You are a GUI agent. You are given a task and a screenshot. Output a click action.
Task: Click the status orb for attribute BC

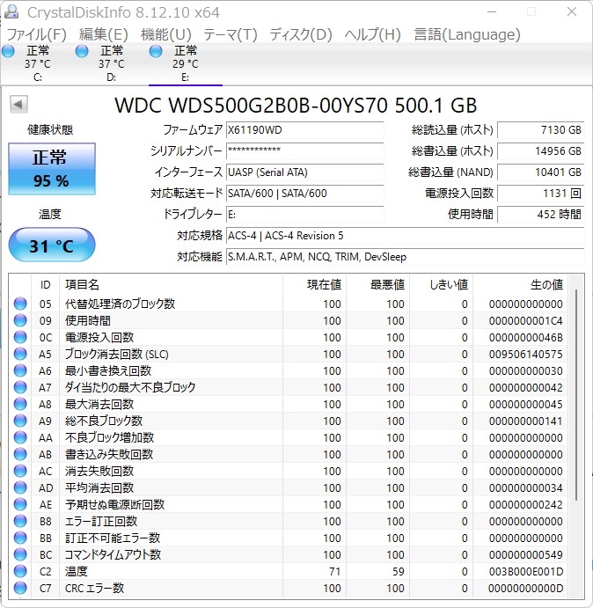point(20,554)
